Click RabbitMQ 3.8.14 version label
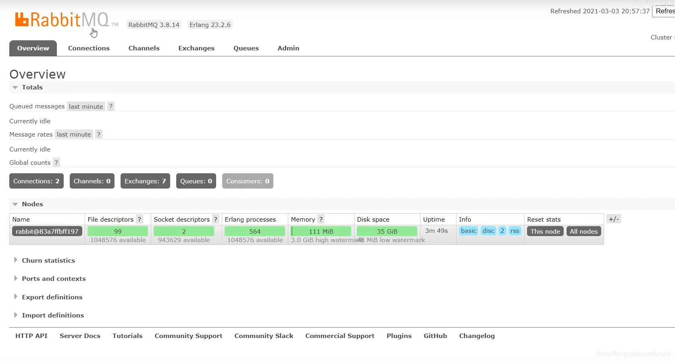Image resolution: width=675 pixels, height=361 pixels. tap(154, 25)
